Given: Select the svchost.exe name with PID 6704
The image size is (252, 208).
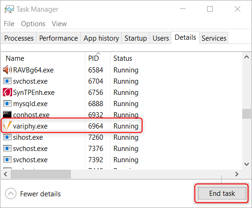Looking at the screenshot, I should 30,81.
